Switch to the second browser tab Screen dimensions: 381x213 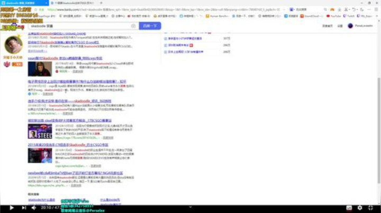coord(73,3)
